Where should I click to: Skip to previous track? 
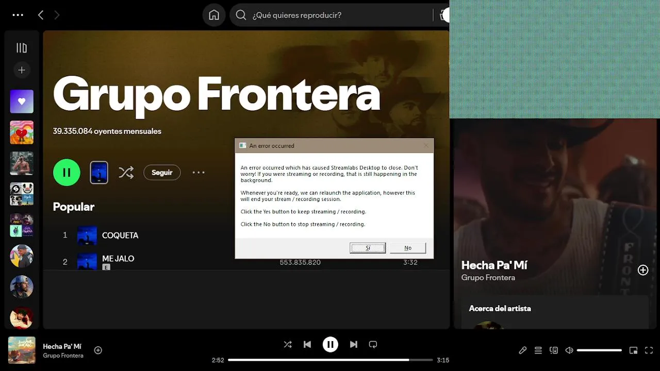point(307,344)
